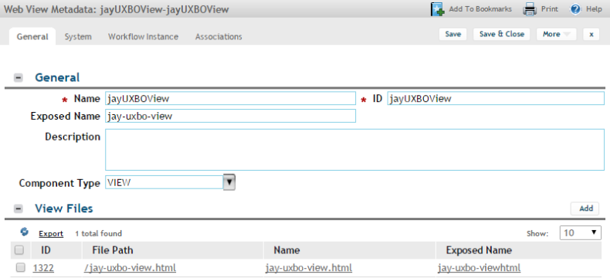The width and height of the screenshot is (610, 278).
Task: Open the Workflow Instance tab
Action: tap(143, 36)
